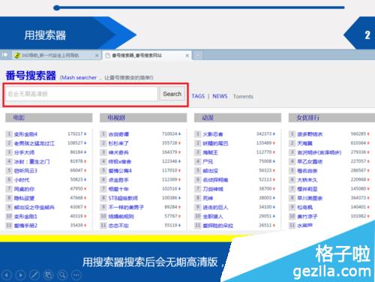The image size is (375, 282).
Task: Open anime entry 死神
Action: tap(208, 198)
